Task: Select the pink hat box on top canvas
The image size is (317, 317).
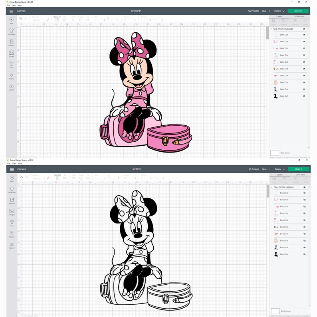Action: tap(169, 138)
